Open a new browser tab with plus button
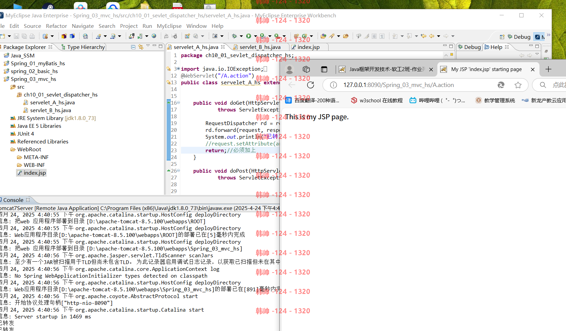The width and height of the screenshot is (566, 331). [548, 69]
